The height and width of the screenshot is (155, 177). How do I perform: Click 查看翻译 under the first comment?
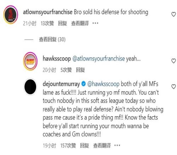point(80,23)
